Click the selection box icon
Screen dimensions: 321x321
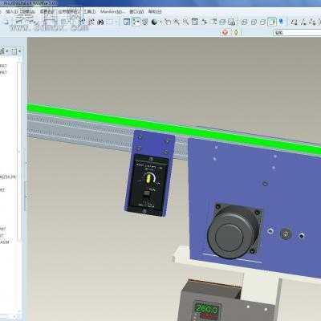109,22
